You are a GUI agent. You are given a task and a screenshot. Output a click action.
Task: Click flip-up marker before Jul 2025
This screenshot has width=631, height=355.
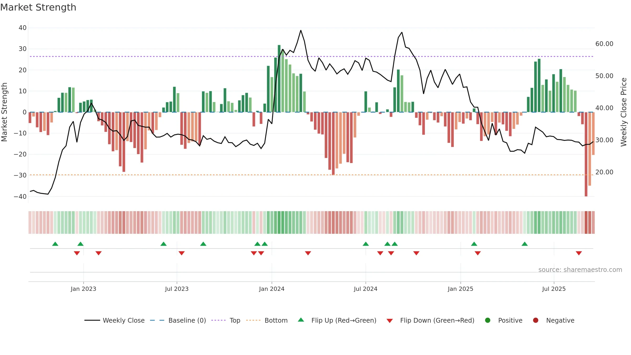point(525,244)
